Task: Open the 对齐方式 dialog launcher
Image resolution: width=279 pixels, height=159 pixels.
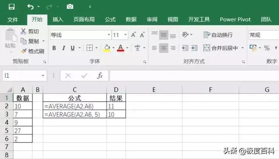Action: click(243, 62)
